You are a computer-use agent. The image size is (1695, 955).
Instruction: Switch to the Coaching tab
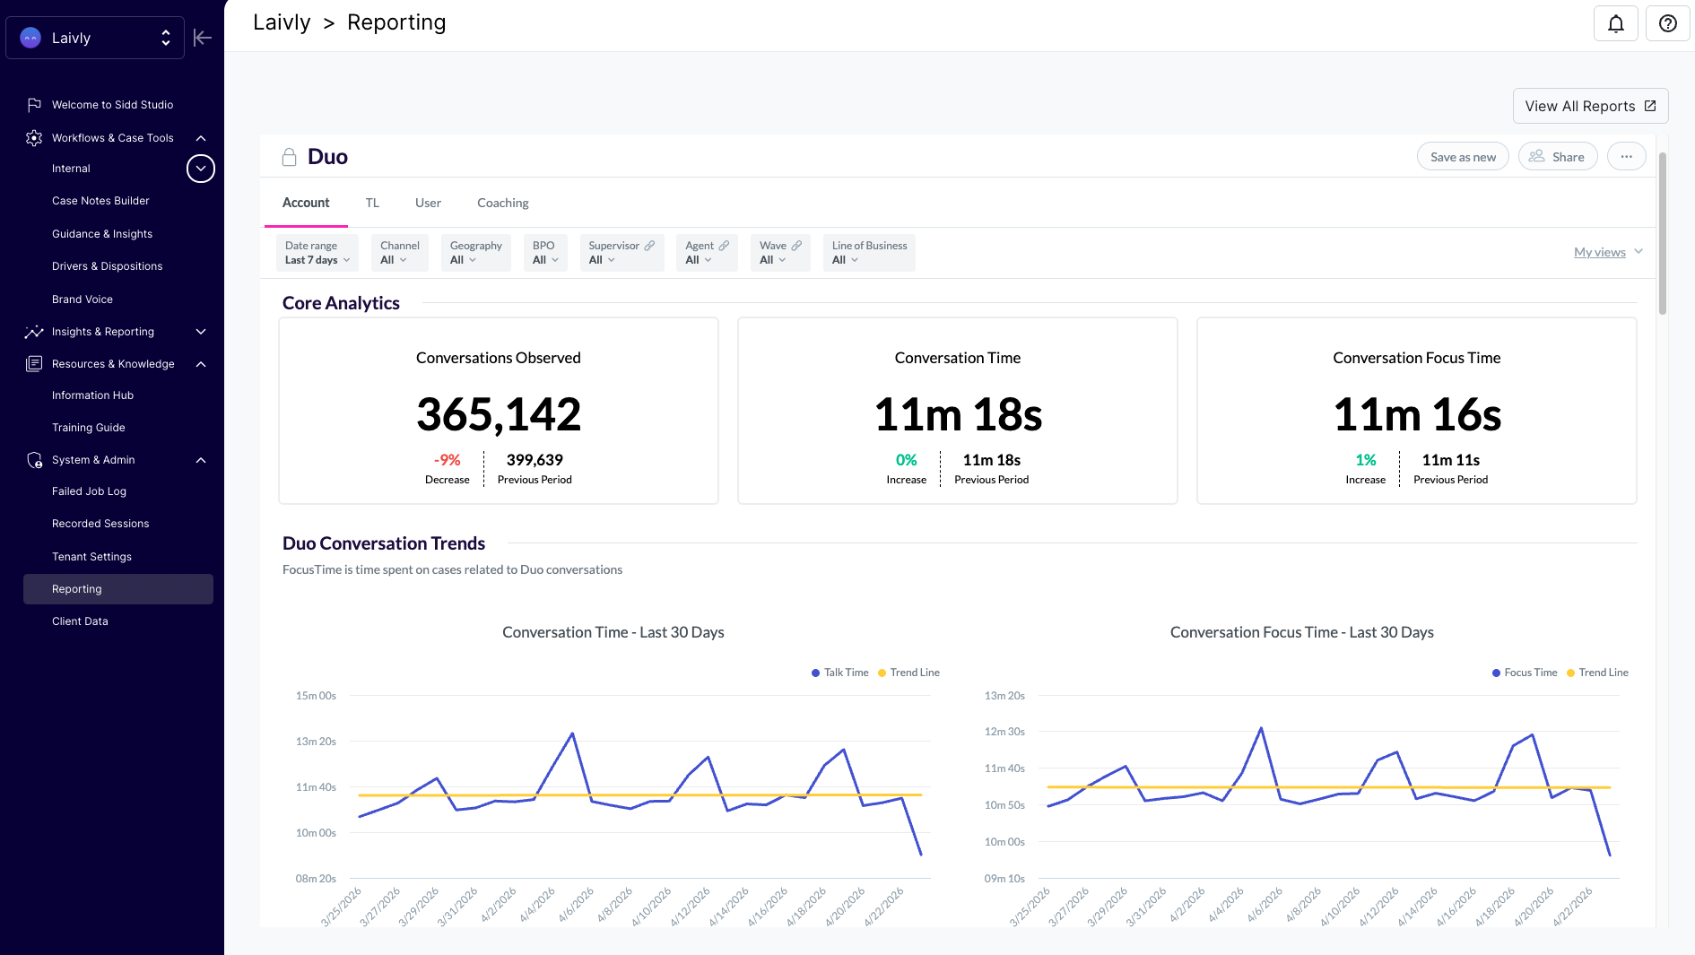(x=502, y=203)
